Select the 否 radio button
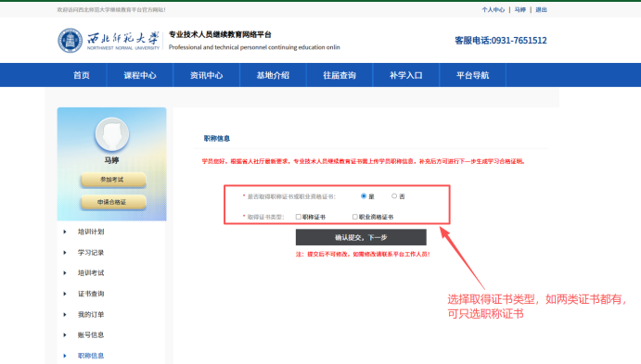Viewport: 641px width, 364px height. pos(394,196)
